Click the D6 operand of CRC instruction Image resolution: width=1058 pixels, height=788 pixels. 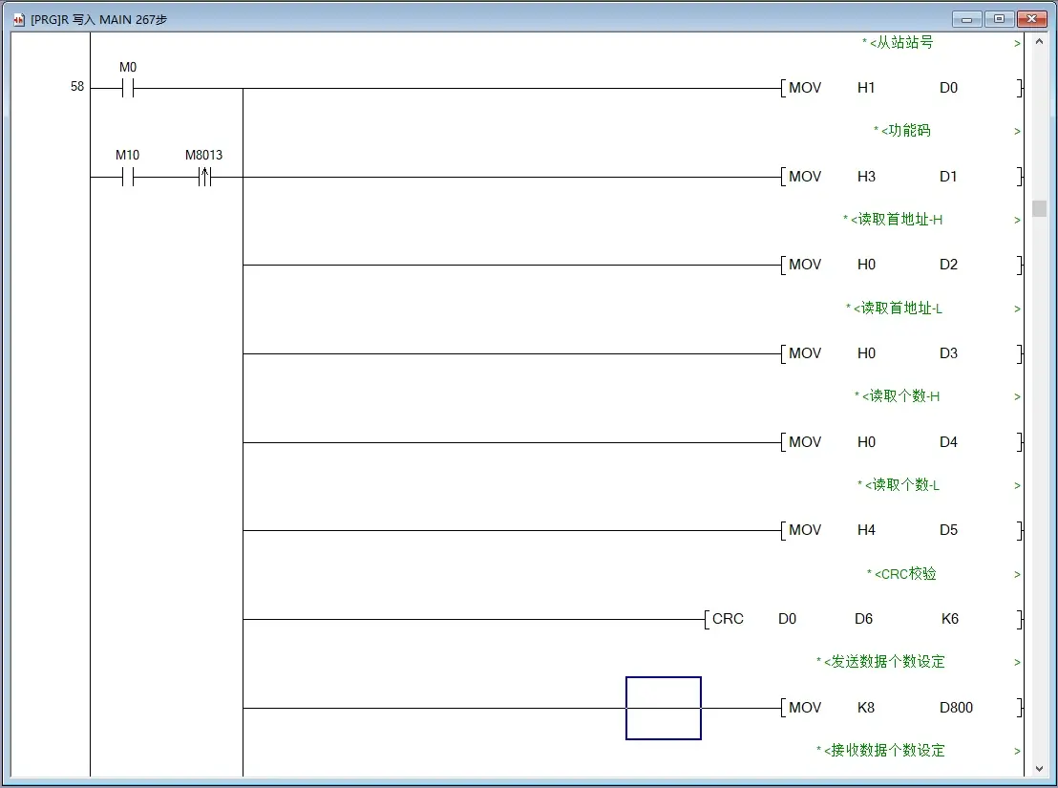click(x=863, y=619)
